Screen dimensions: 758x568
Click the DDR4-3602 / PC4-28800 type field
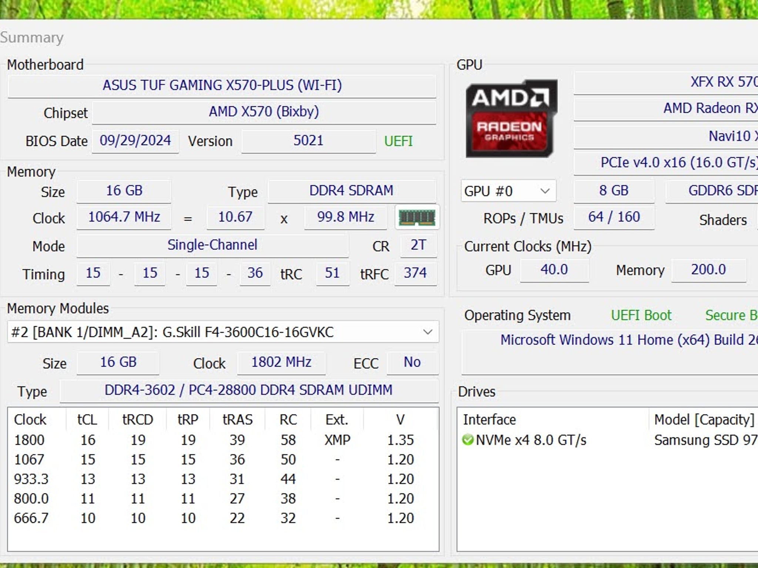249,390
